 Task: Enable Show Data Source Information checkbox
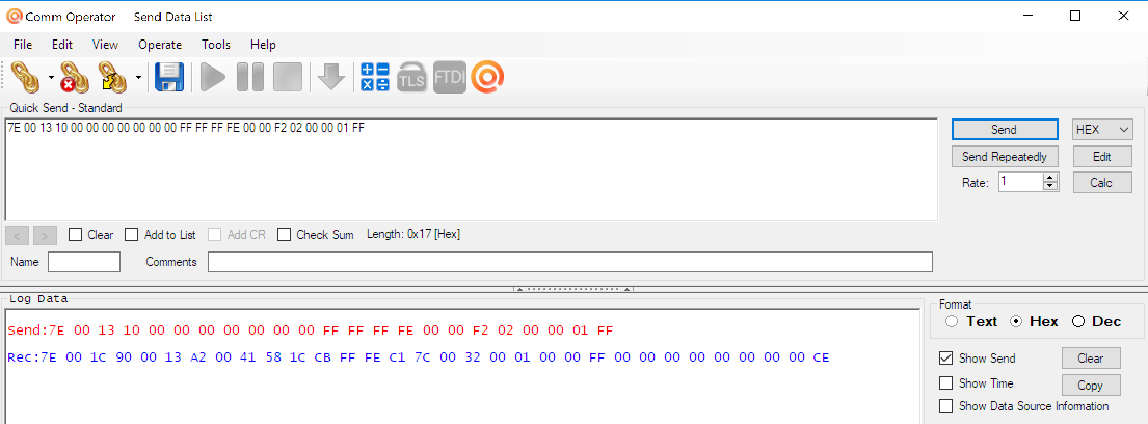coord(946,406)
